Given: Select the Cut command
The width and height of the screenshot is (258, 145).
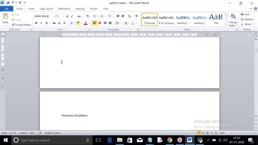Looking at the screenshot, I should tap(15, 14).
